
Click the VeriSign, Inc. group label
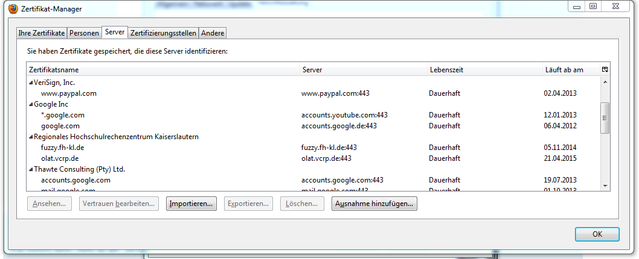54,83
